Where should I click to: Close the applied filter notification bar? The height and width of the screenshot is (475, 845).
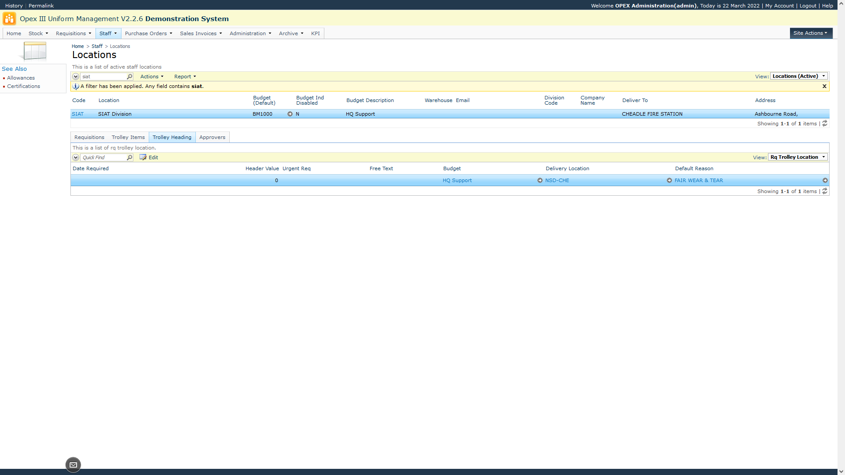(x=824, y=86)
